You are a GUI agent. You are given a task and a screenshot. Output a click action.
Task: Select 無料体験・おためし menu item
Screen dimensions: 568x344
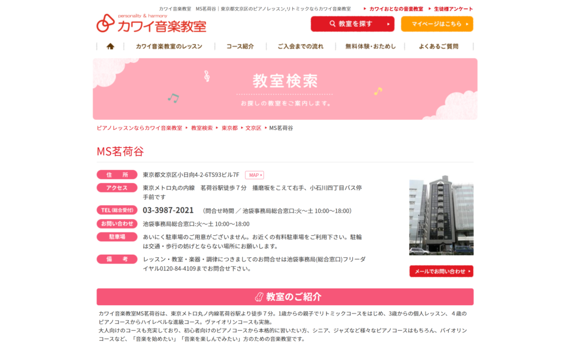point(370,47)
